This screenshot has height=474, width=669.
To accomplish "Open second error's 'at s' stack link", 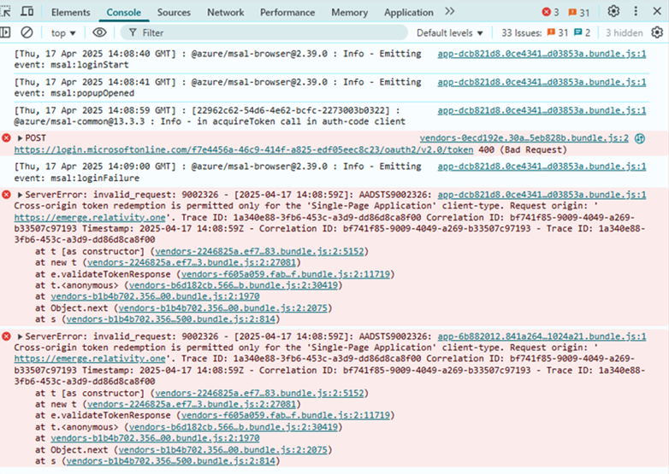I will pyautogui.click(x=170, y=461).
